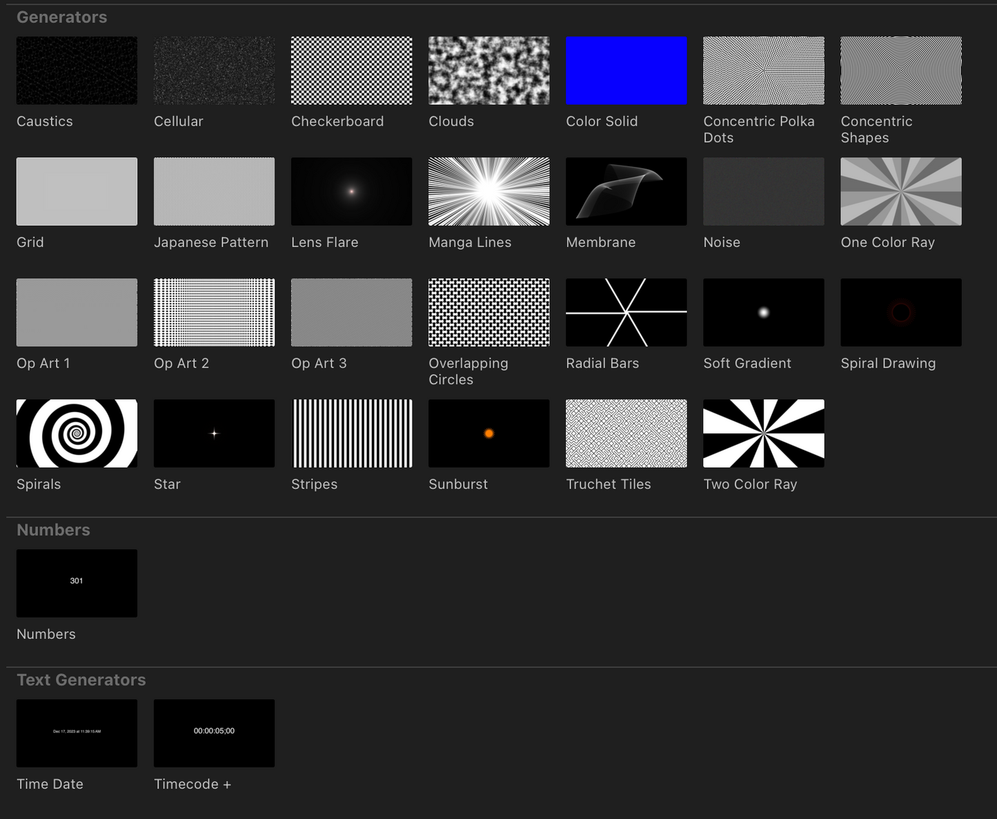Pick the Concentric Shapes generator
Image resolution: width=997 pixels, height=819 pixels.
(x=900, y=71)
